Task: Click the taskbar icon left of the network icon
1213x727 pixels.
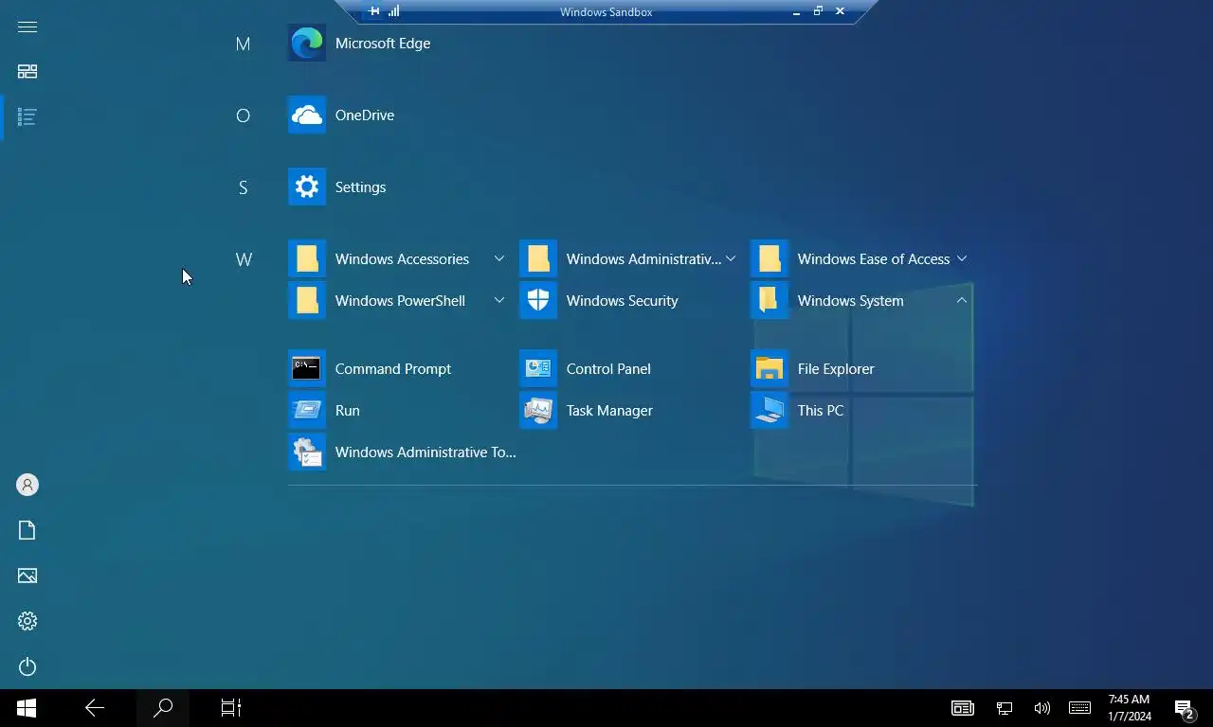Action: [x=963, y=708]
